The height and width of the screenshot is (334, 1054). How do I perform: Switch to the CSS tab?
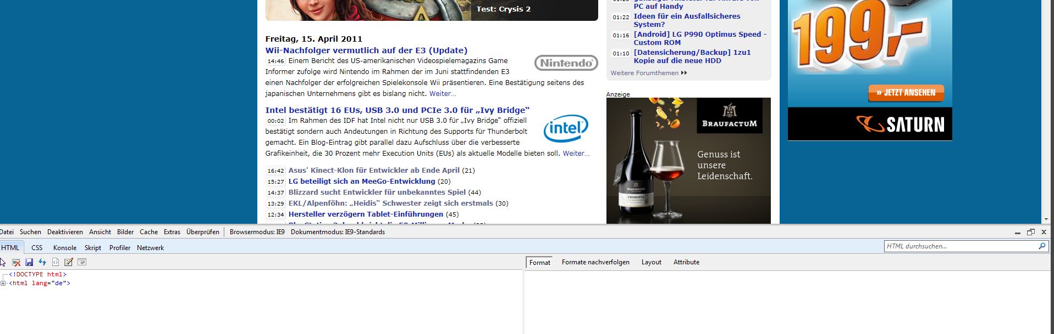point(37,248)
